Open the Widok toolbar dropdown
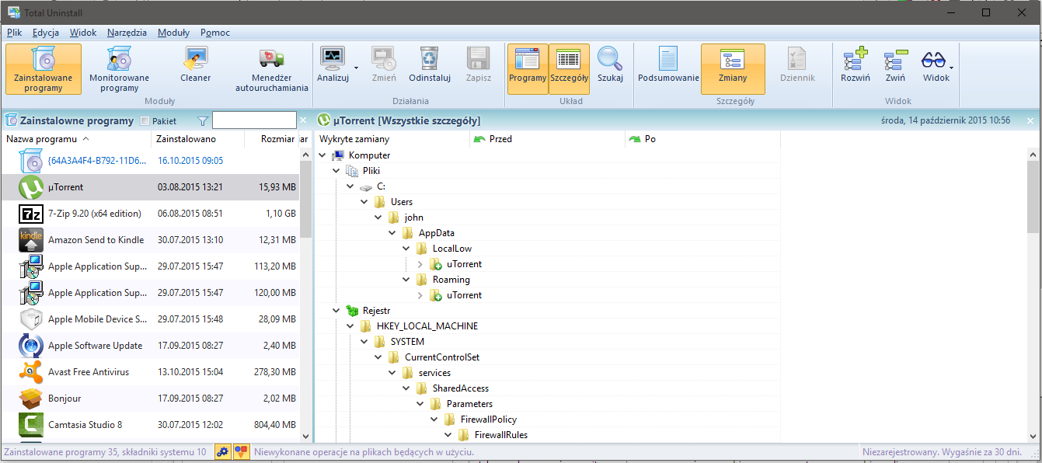1042x463 pixels. [951, 68]
